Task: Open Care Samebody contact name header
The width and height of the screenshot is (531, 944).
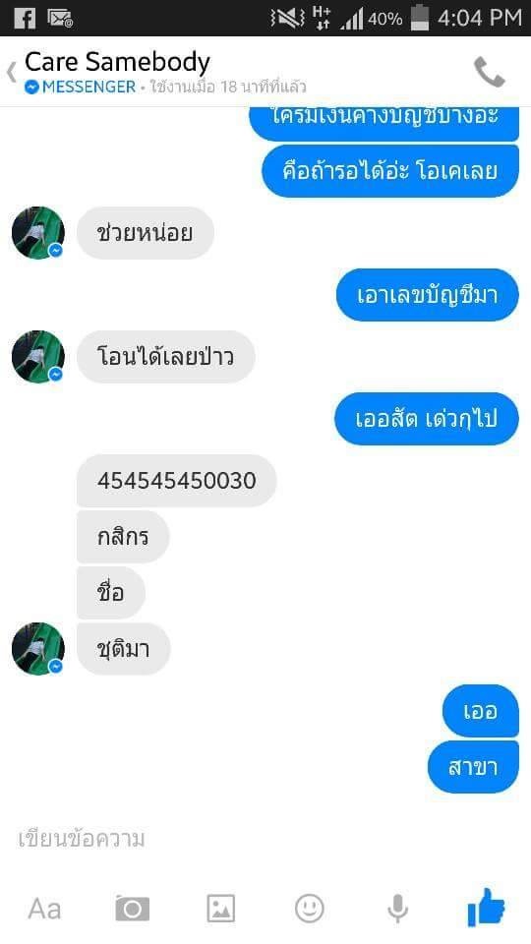Action: pyautogui.click(x=117, y=62)
